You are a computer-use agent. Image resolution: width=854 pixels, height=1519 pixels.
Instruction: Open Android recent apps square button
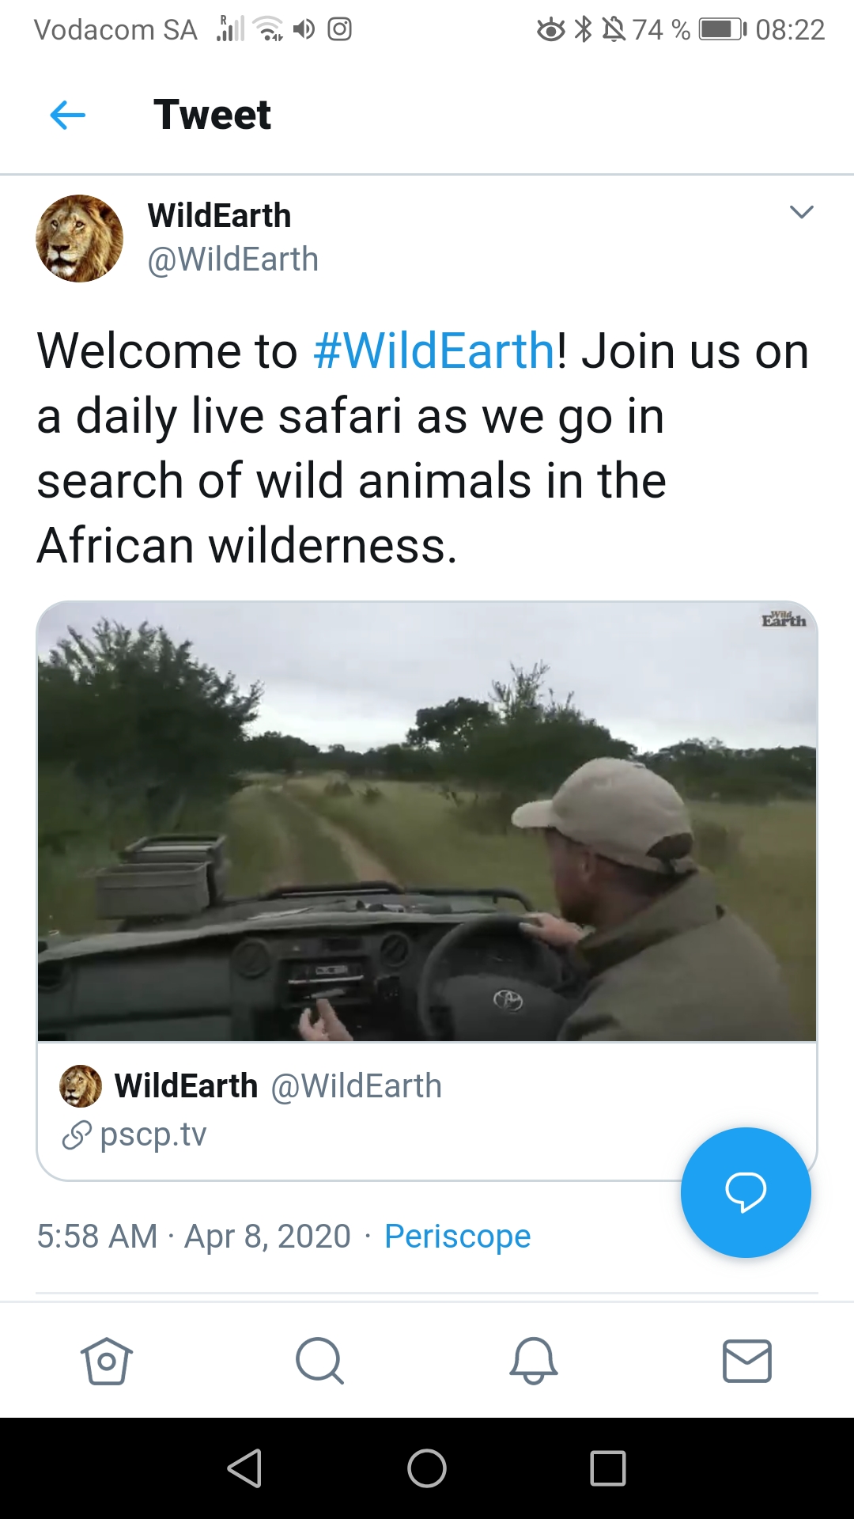(x=607, y=1468)
